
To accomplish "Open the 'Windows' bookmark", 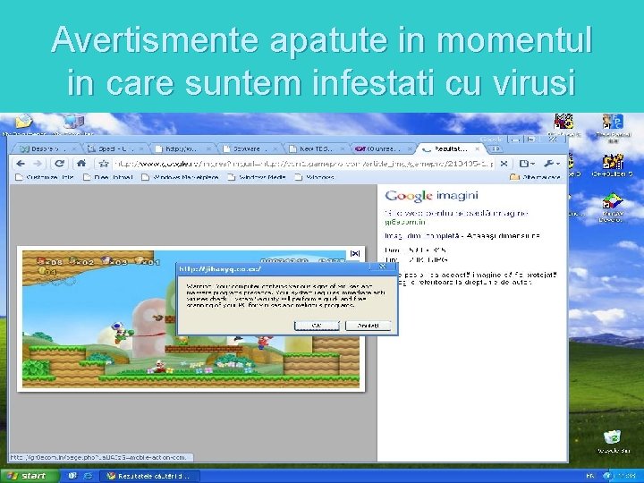I will point(315,177).
